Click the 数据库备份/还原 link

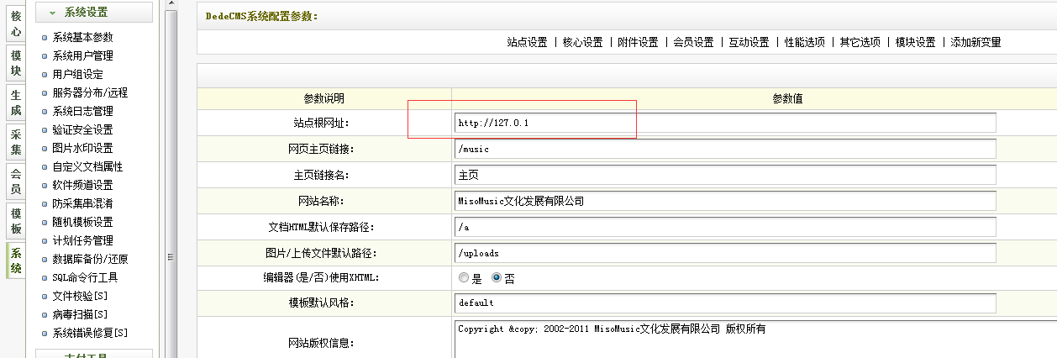point(90,259)
